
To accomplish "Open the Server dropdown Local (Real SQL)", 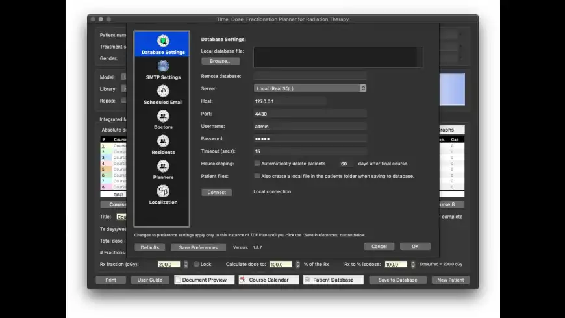I will point(310,88).
